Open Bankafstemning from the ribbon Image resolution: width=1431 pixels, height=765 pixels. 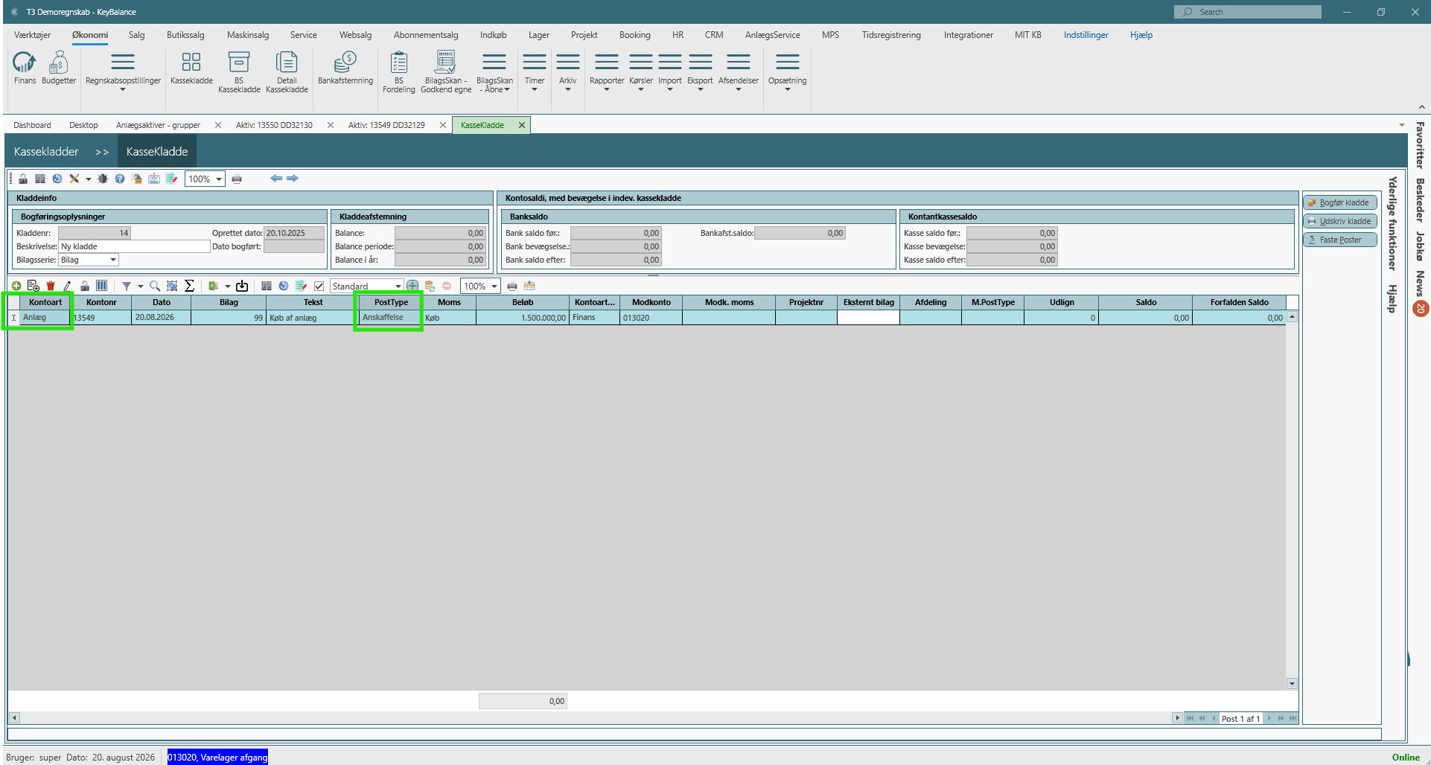coord(345,68)
